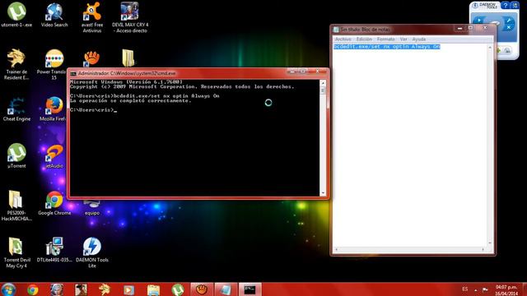The height and width of the screenshot is (296, 527).
Task: Open the Edición menu in Notepad
Action: tap(364, 39)
